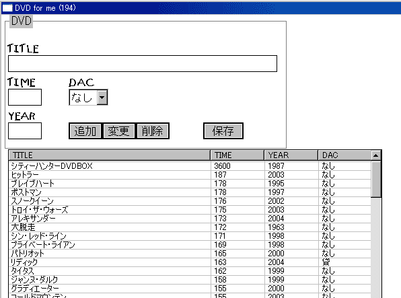Click the list's vertical scrollbar thumb
The width and height of the screenshot is (401, 298).
click(376, 179)
